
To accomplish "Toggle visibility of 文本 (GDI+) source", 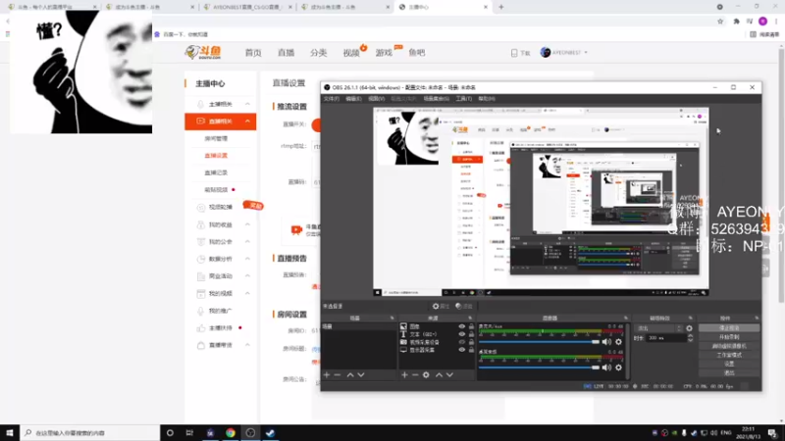I will [x=462, y=334].
